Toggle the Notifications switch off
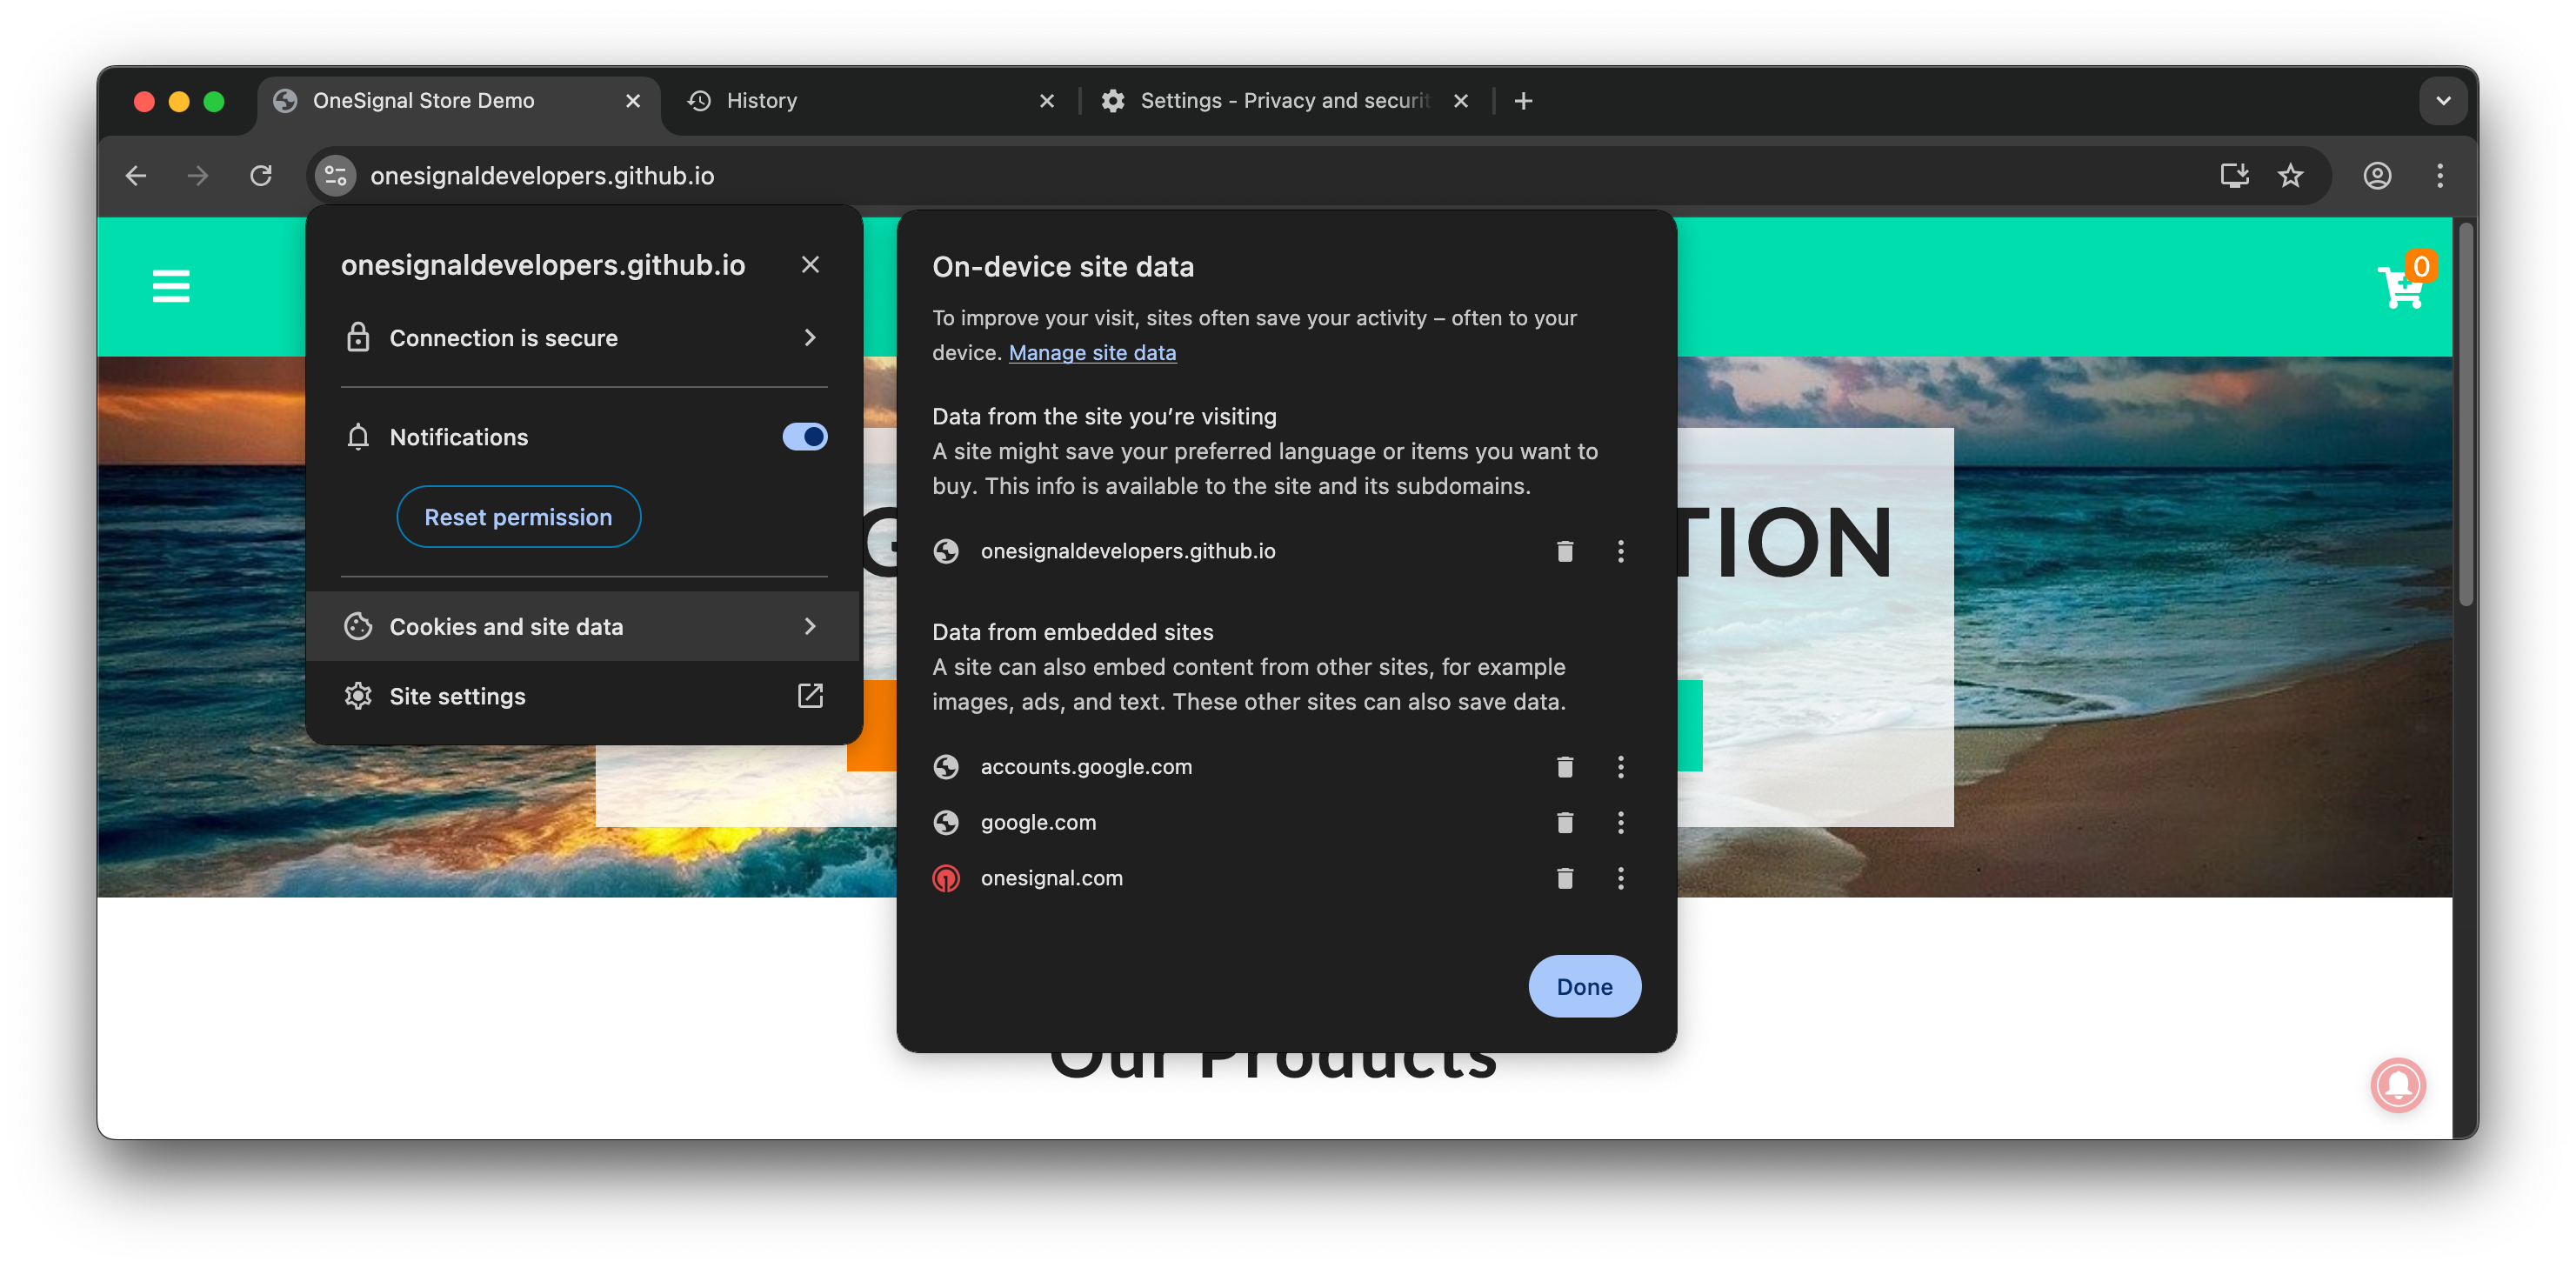The image size is (2576, 1268). [x=804, y=437]
